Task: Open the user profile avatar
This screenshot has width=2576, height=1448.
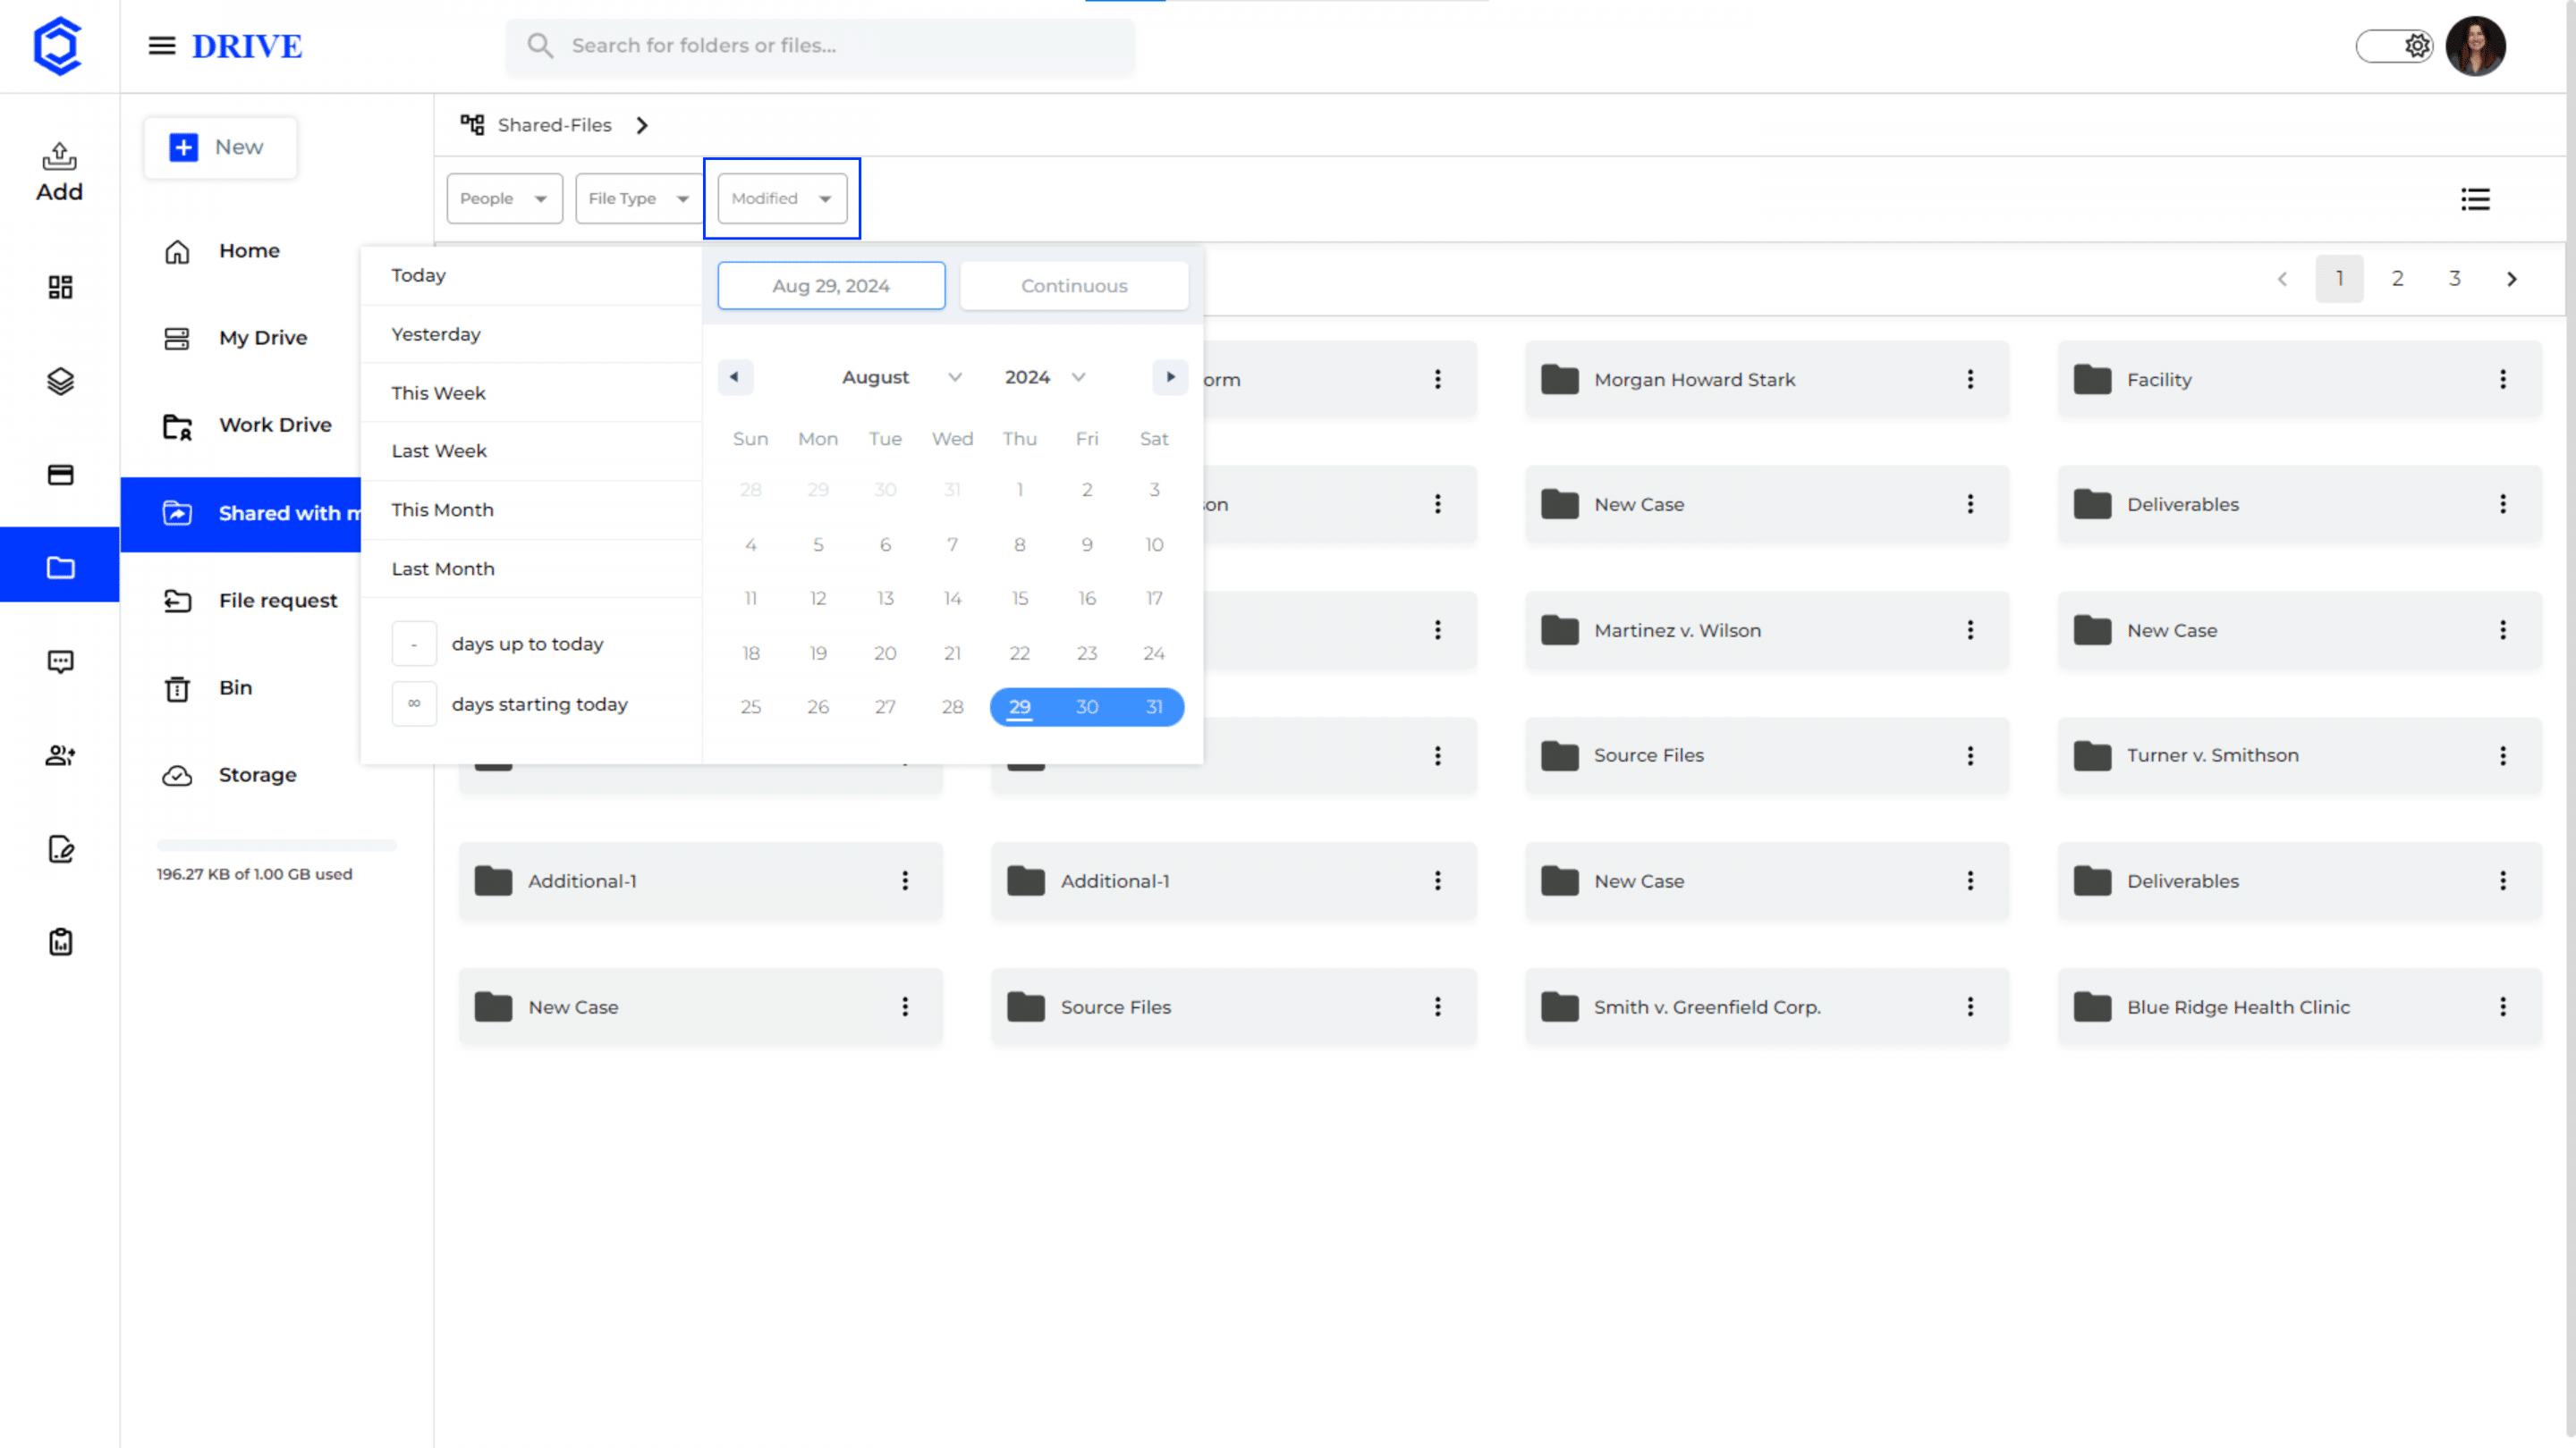Action: coord(2475,46)
